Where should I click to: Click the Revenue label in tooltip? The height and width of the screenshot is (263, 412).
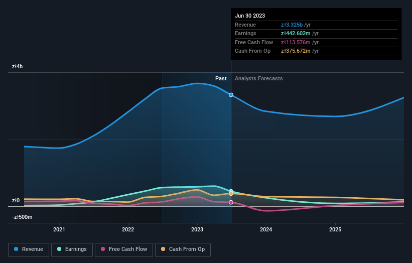pyautogui.click(x=245, y=25)
